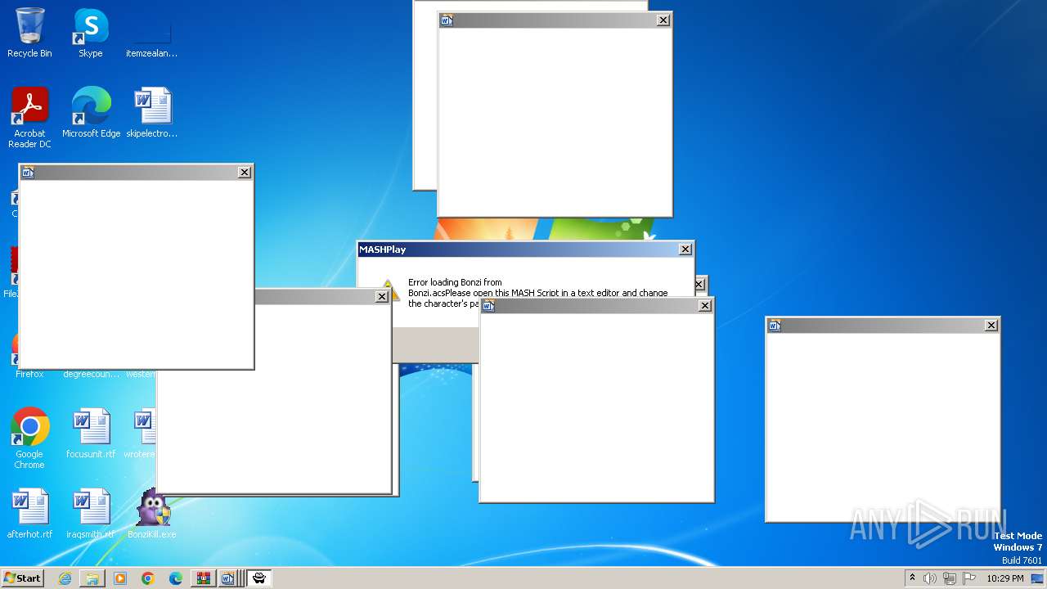The width and height of the screenshot is (1047, 589).
Task: Open Edge from the taskbar
Action: coord(176,578)
